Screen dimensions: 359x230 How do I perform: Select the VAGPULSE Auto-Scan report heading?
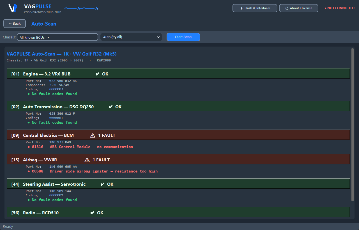click(x=62, y=54)
